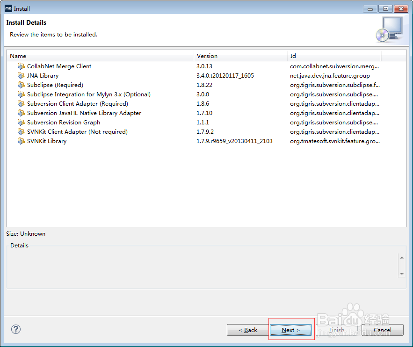Click version 1.7.9.r9659_v20130411_2103 cell
This screenshot has width=413, height=347.
click(234, 141)
